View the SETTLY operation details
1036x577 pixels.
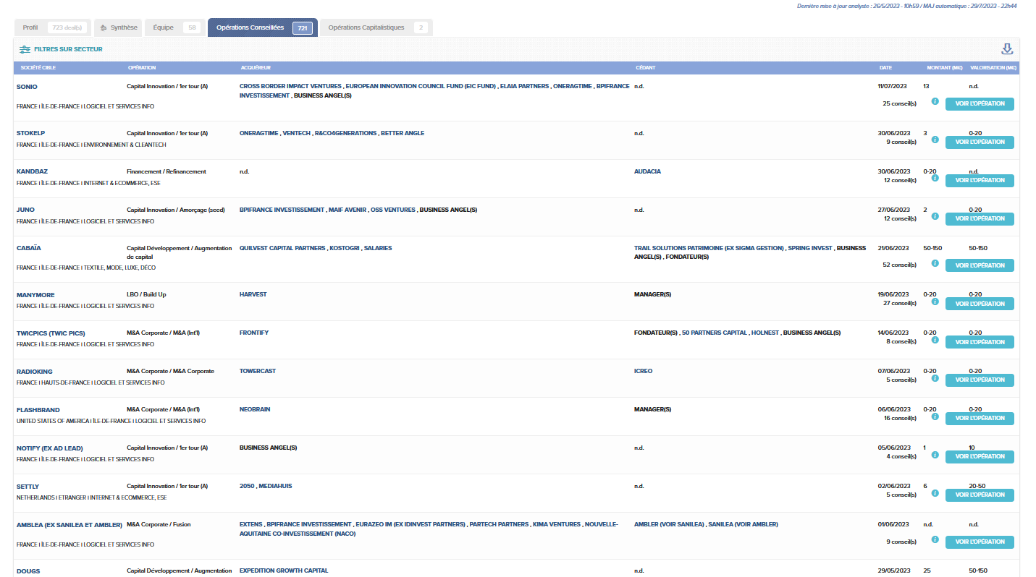click(980, 495)
